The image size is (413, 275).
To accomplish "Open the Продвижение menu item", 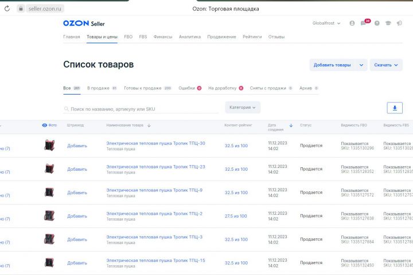I will pos(221,37).
